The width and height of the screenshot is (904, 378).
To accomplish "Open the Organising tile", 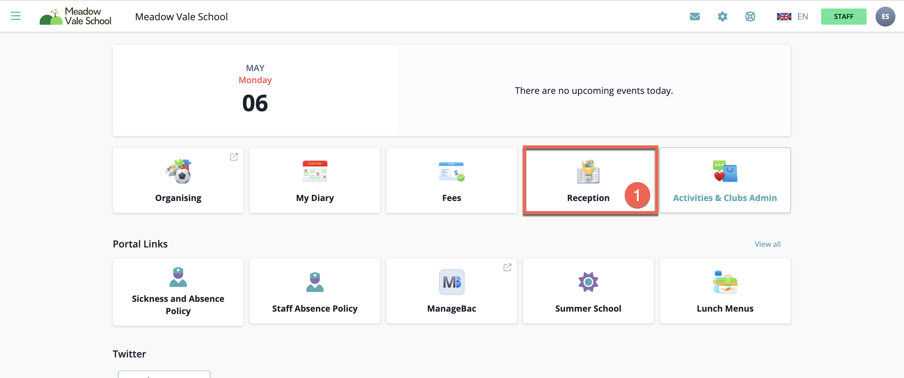I will pyautogui.click(x=178, y=181).
